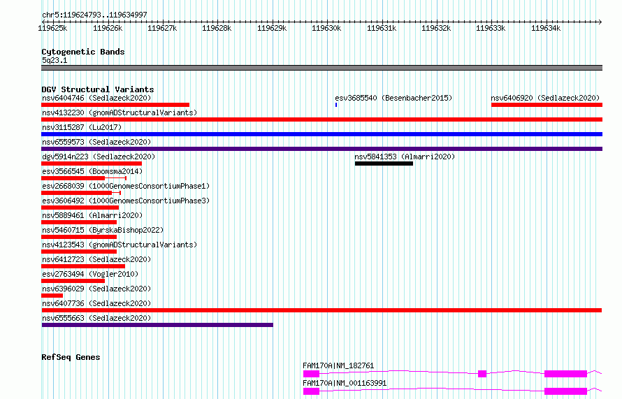Click the red dgv5914n223 variant bar

coord(92,164)
